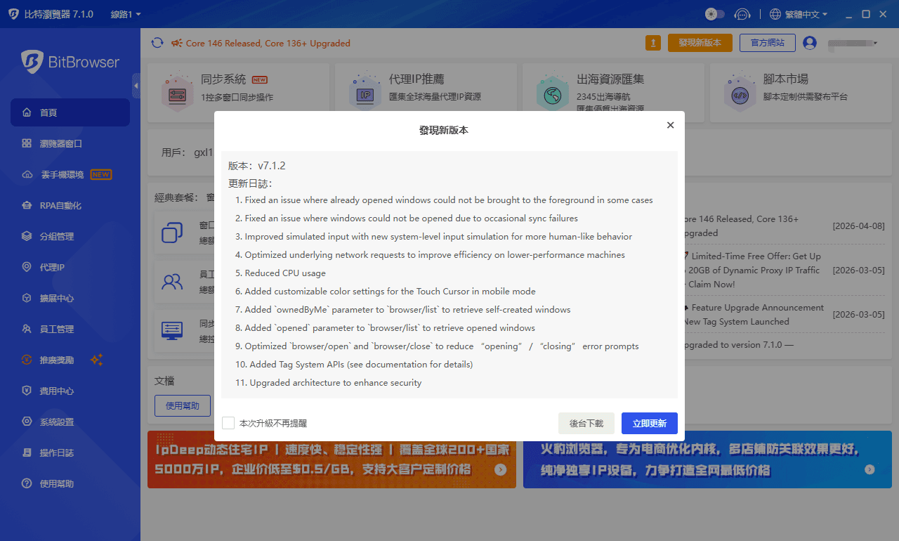
Task: Open the 官方網站 button
Action: click(767, 43)
